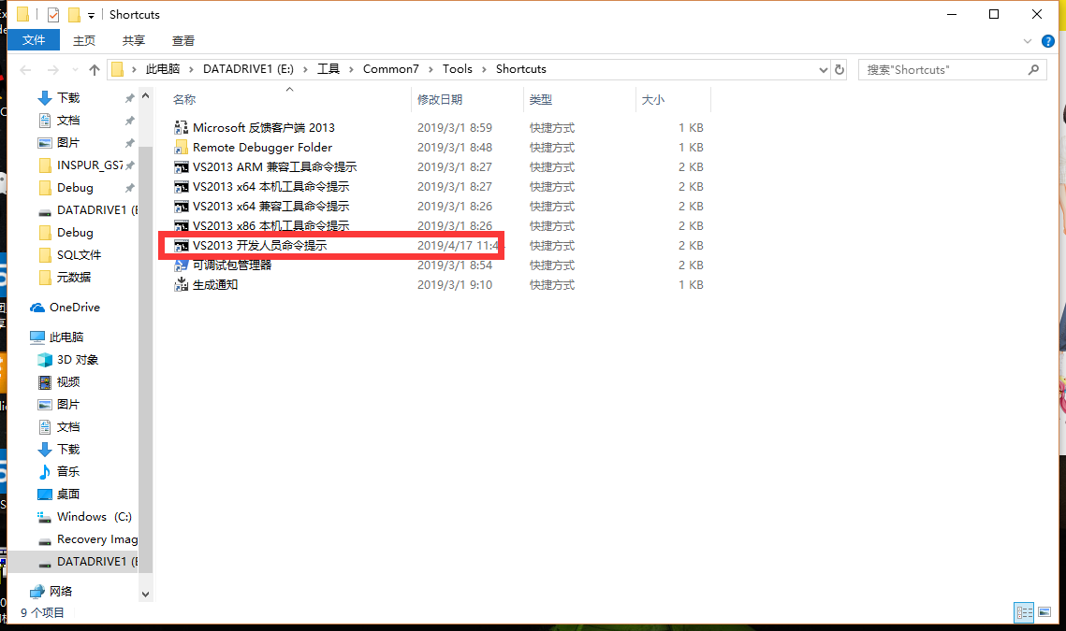1066x631 pixels.
Task: Select 网络 in navigation pane
Action: coord(61,591)
